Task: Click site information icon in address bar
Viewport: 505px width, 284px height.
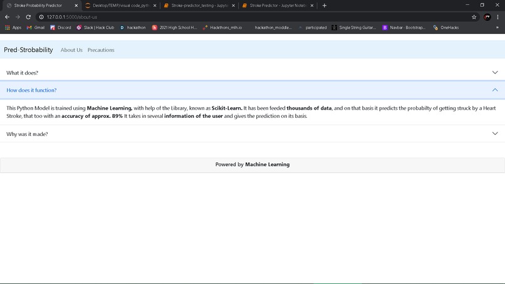Action: click(41, 17)
